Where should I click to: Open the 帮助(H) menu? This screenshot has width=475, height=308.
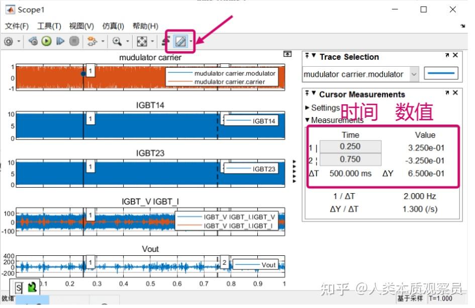(x=145, y=26)
